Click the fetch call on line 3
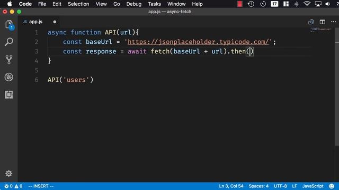The image size is (339, 190). (x=160, y=52)
